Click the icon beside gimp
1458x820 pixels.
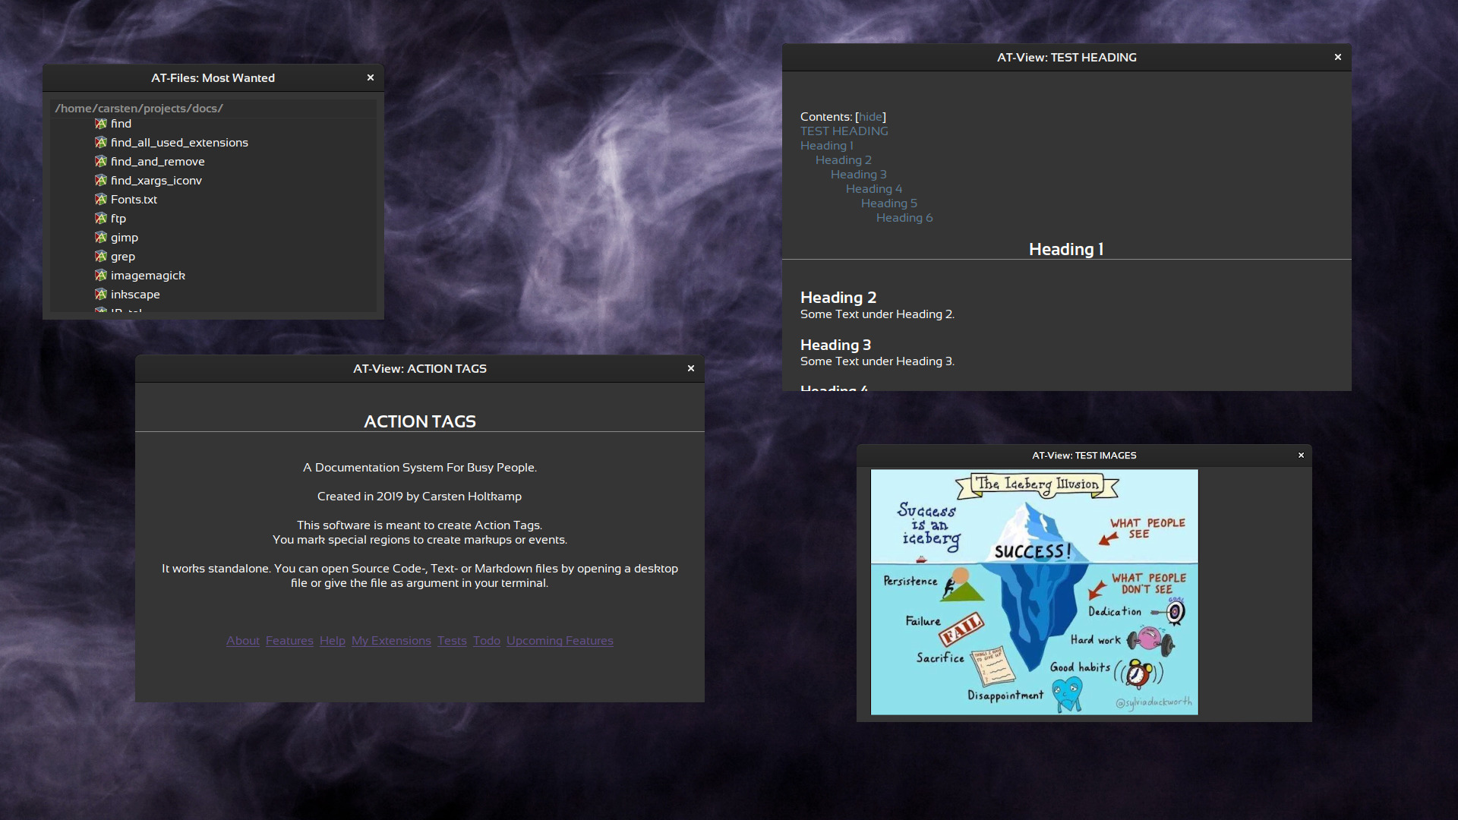pyautogui.click(x=100, y=238)
